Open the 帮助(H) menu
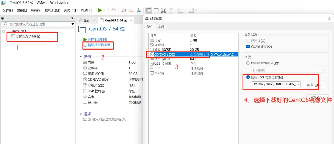 (87, 10)
